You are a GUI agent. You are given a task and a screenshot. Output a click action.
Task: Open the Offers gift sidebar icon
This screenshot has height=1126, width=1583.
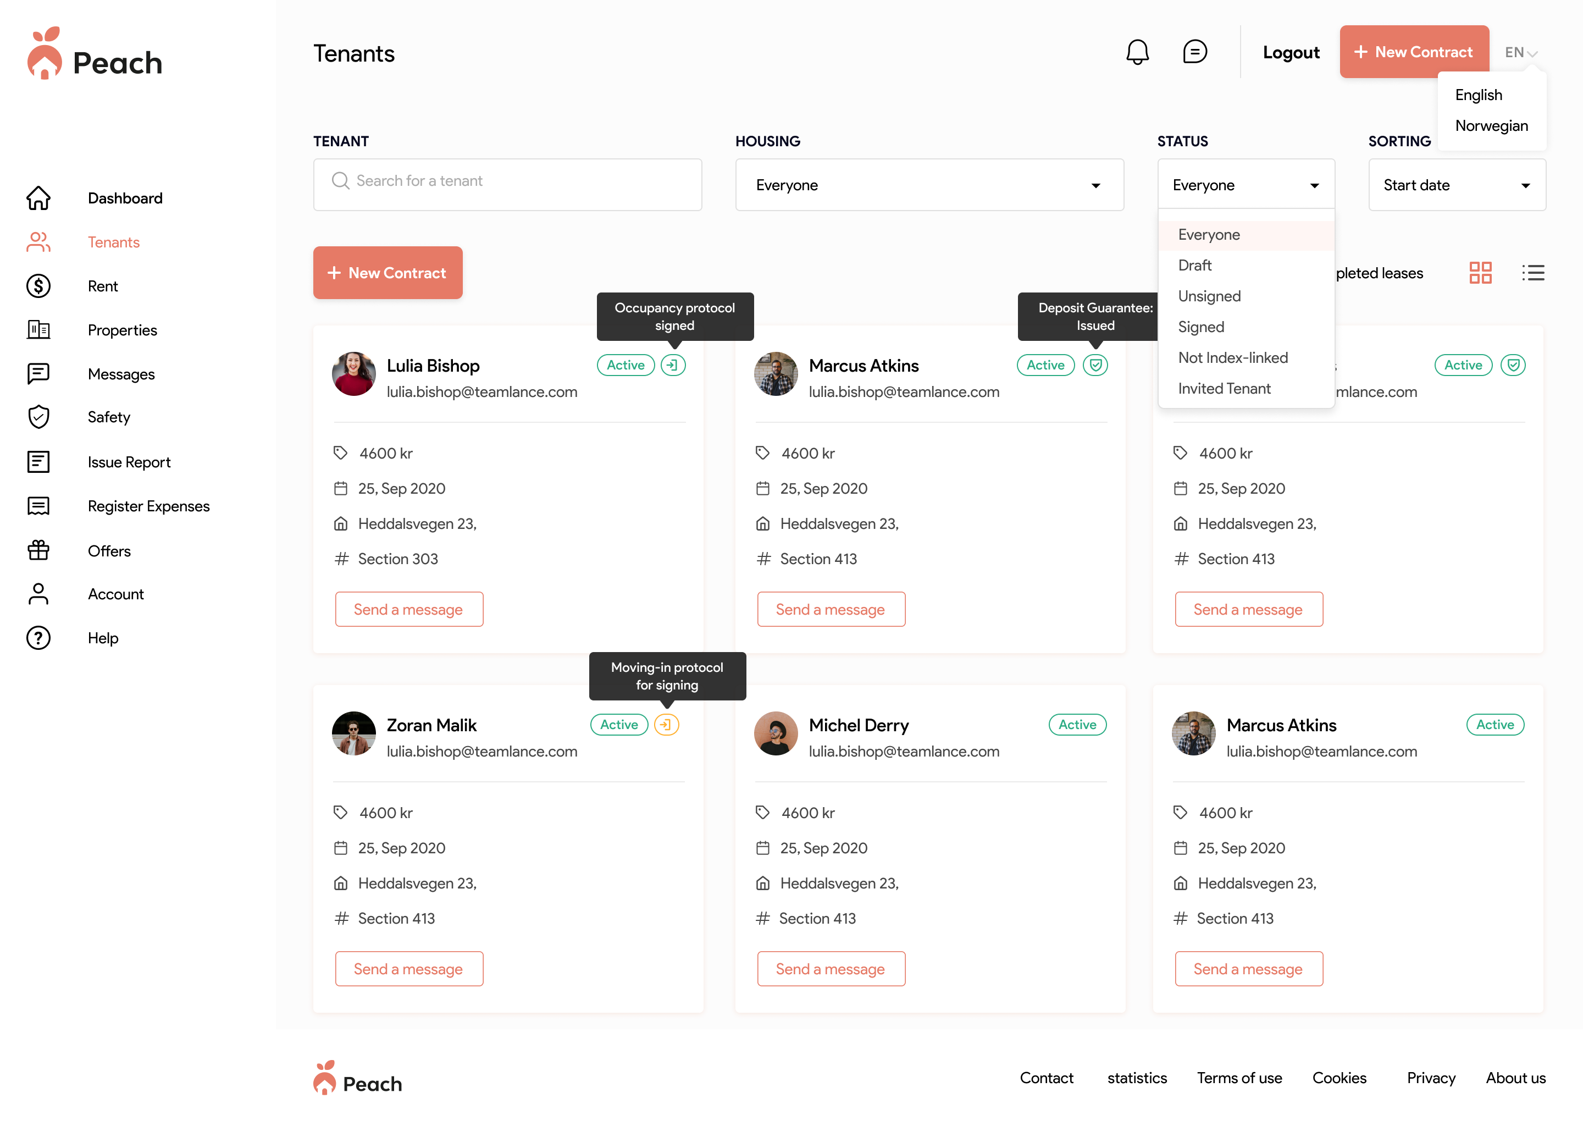(39, 550)
